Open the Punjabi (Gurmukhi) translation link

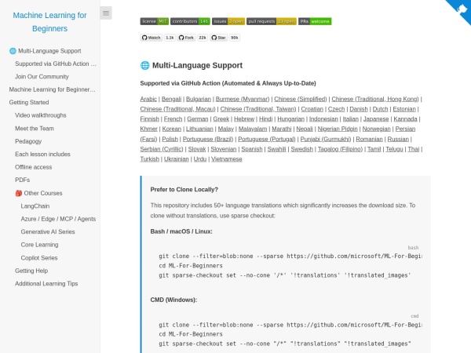coord(326,140)
